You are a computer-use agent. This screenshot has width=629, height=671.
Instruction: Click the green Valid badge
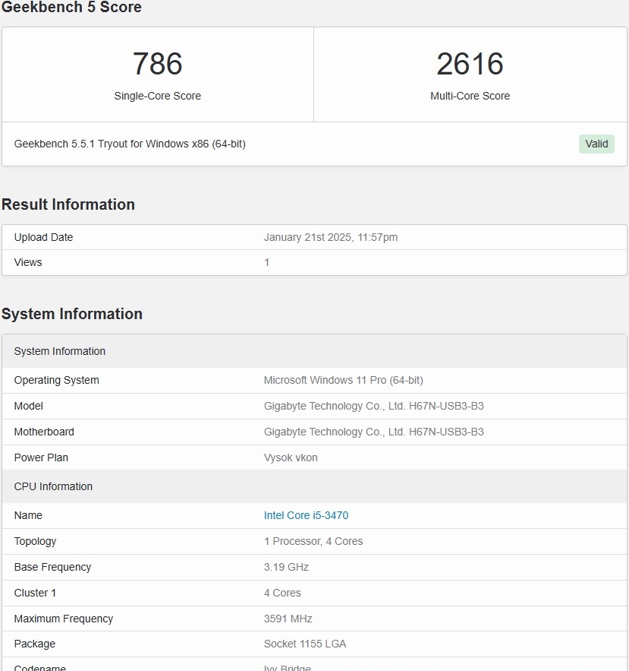coord(596,144)
